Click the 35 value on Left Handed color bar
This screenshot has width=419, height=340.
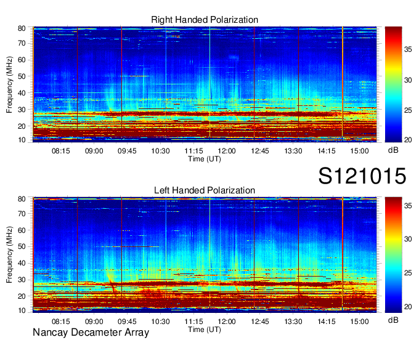pyautogui.click(x=408, y=206)
